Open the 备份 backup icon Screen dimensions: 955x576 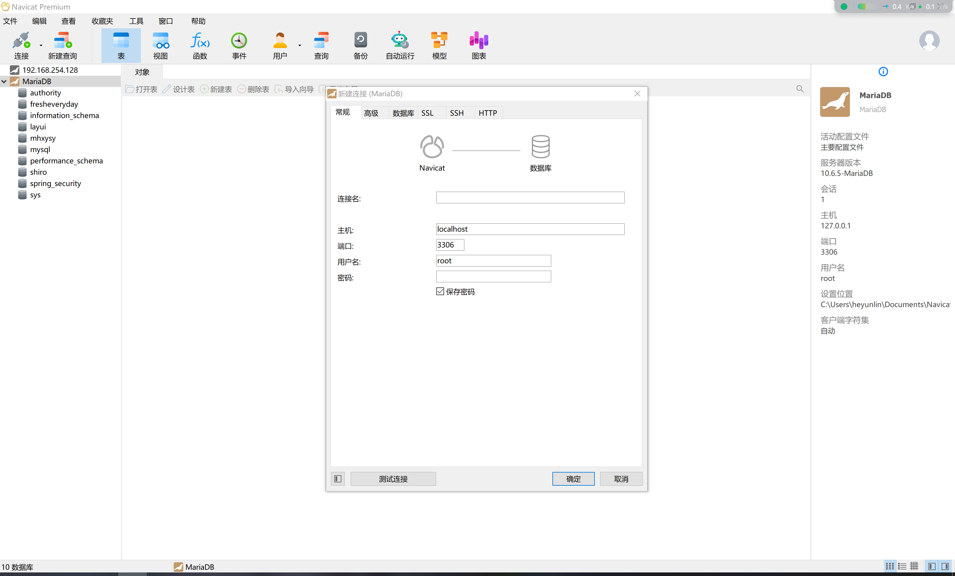pyautogui.click(x=361, y=45)
